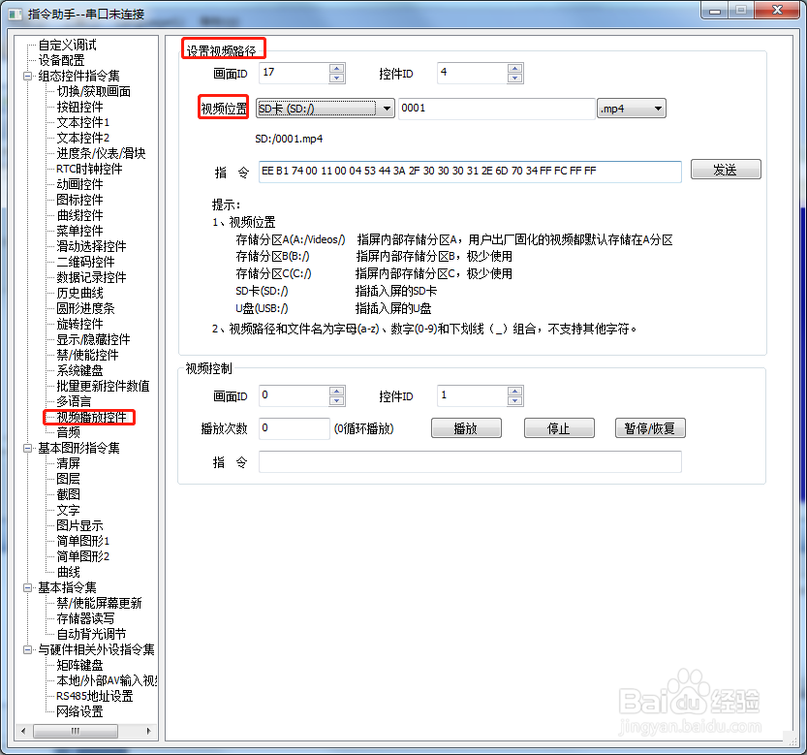This screenshot has width=807, height=755.
Task: Select 简单图形1 tree item
Action: click(83, 541)
